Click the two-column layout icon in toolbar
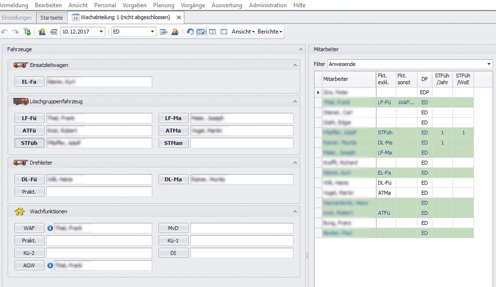This screenshot has height=287, width=496. [x=213, y=32]
